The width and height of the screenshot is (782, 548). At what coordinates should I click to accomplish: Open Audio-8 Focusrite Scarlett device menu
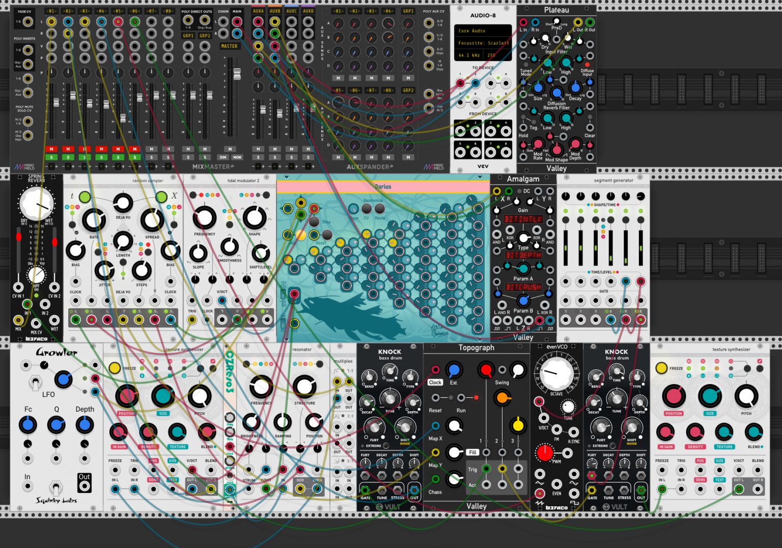(x=483, y=43)
